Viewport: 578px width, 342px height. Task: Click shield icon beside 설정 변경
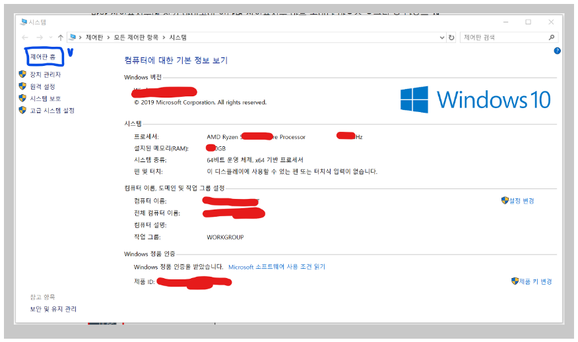tap(505, 200)
